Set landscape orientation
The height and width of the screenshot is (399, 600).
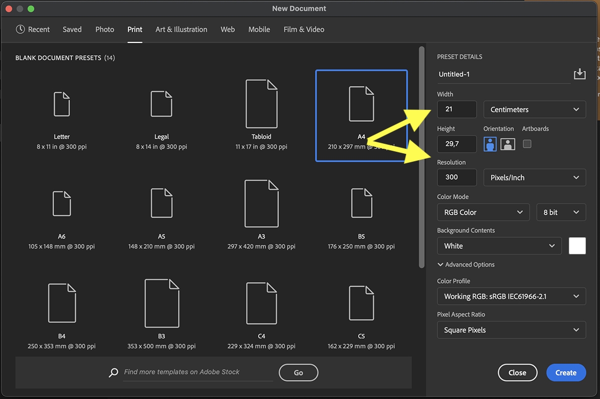[x=507, y=144]
